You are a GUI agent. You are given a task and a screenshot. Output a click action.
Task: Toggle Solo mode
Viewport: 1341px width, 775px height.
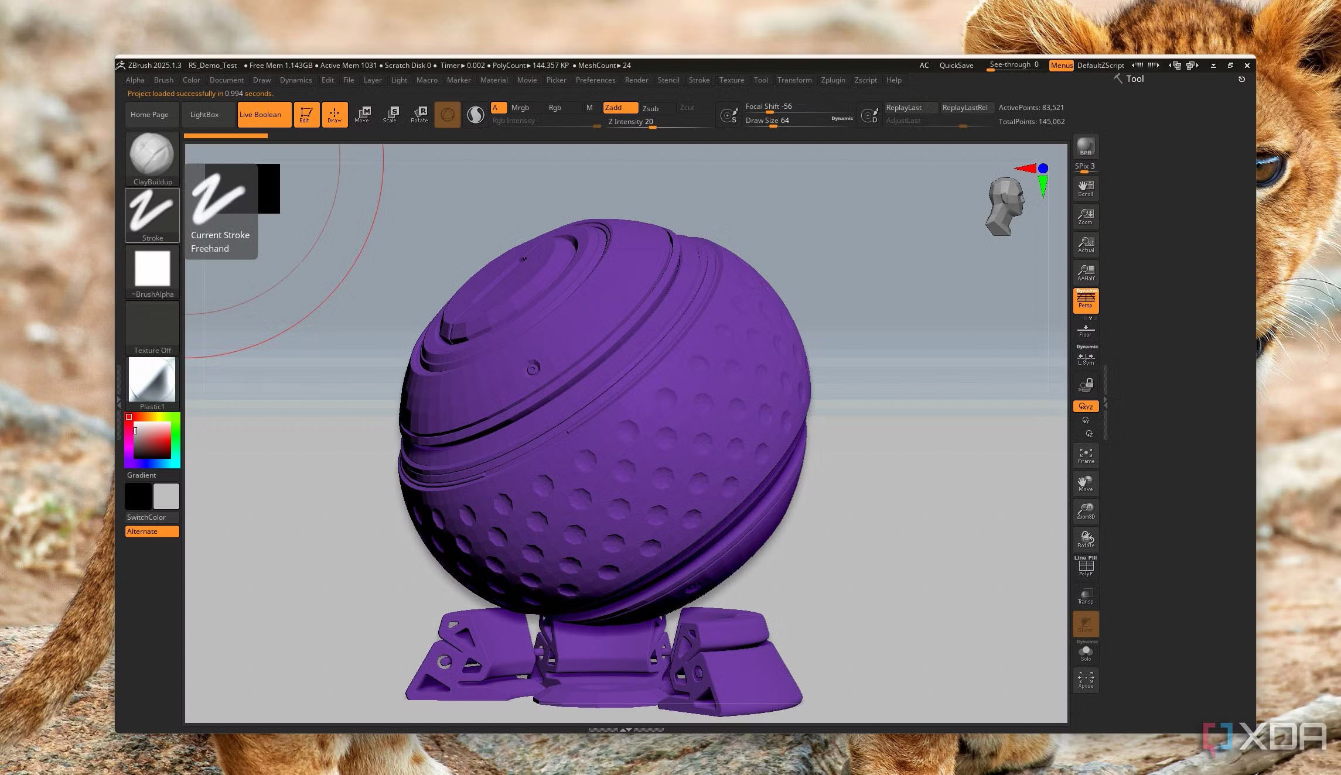coord(1086,651)
